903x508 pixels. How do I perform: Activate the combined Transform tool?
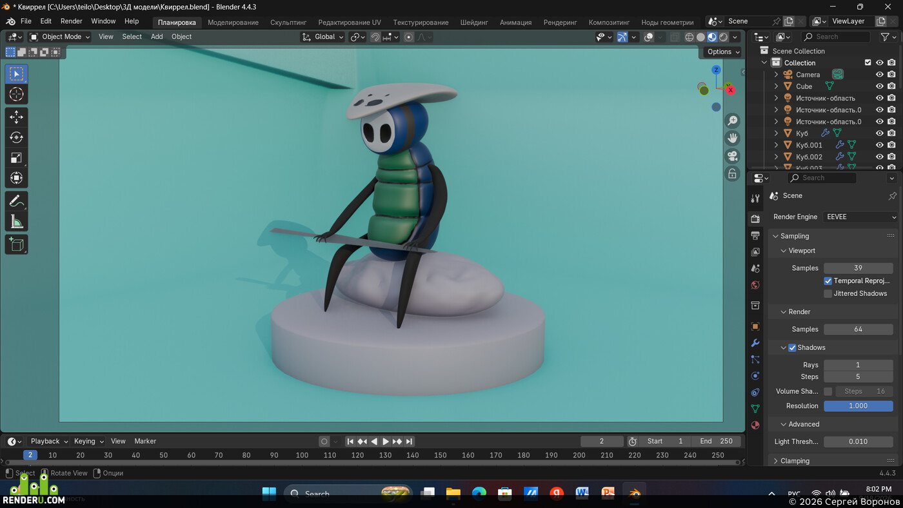pos(17,178)
